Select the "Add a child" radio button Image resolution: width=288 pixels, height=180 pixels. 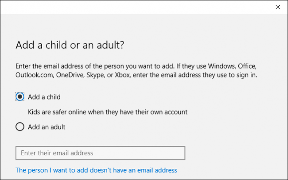pyautogui.click(x=19, y=97)
